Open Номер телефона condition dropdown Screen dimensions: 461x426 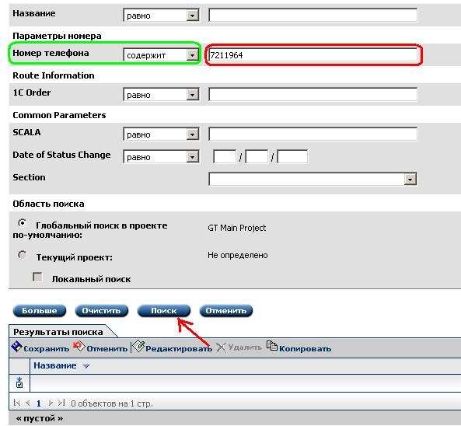pos(162,55)
